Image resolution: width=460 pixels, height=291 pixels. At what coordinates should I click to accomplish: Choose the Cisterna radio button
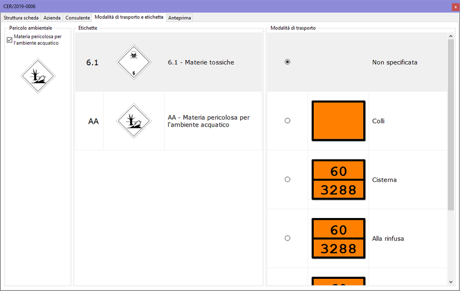(288, 179)
